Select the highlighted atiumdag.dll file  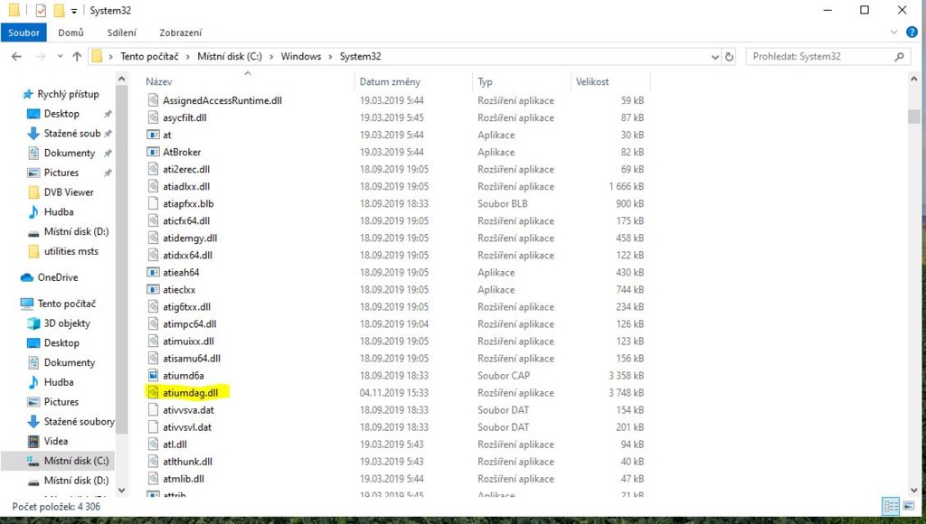coord(190,393)
